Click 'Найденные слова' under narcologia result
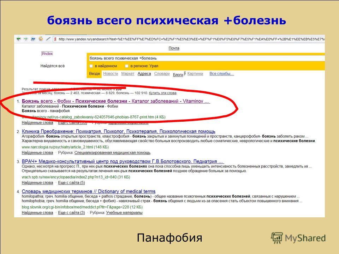Image resolution: width=339 pixels, height=254 pixels. coord(37,153)
